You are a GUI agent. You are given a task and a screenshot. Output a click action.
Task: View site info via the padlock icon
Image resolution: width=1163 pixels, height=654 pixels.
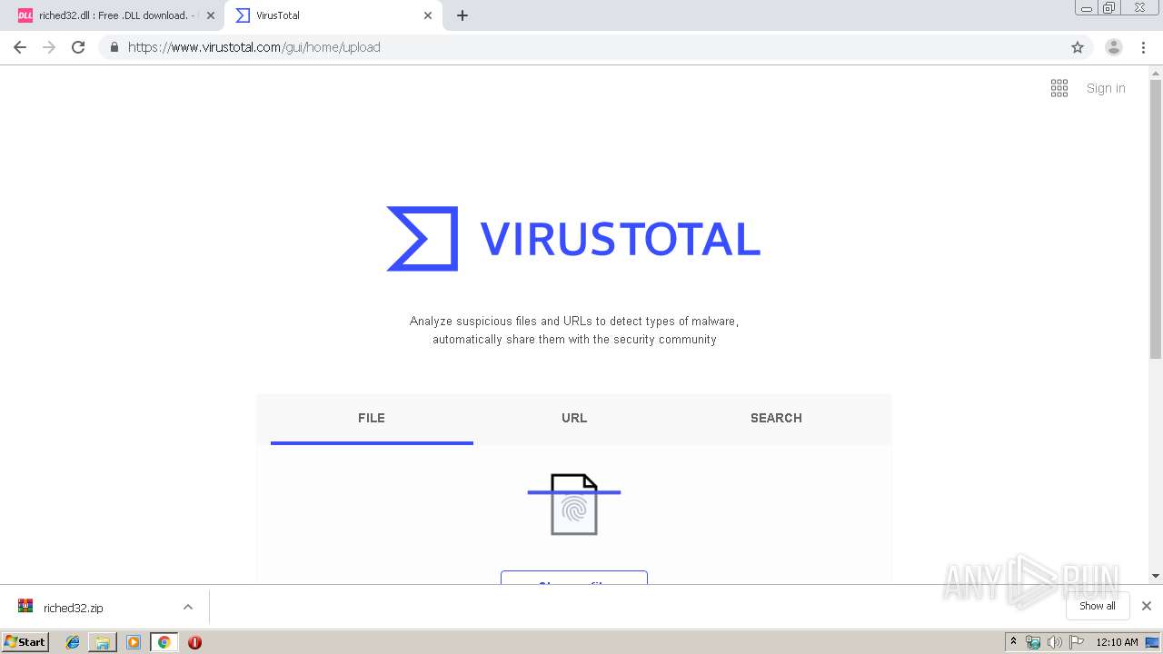point(114,47)
